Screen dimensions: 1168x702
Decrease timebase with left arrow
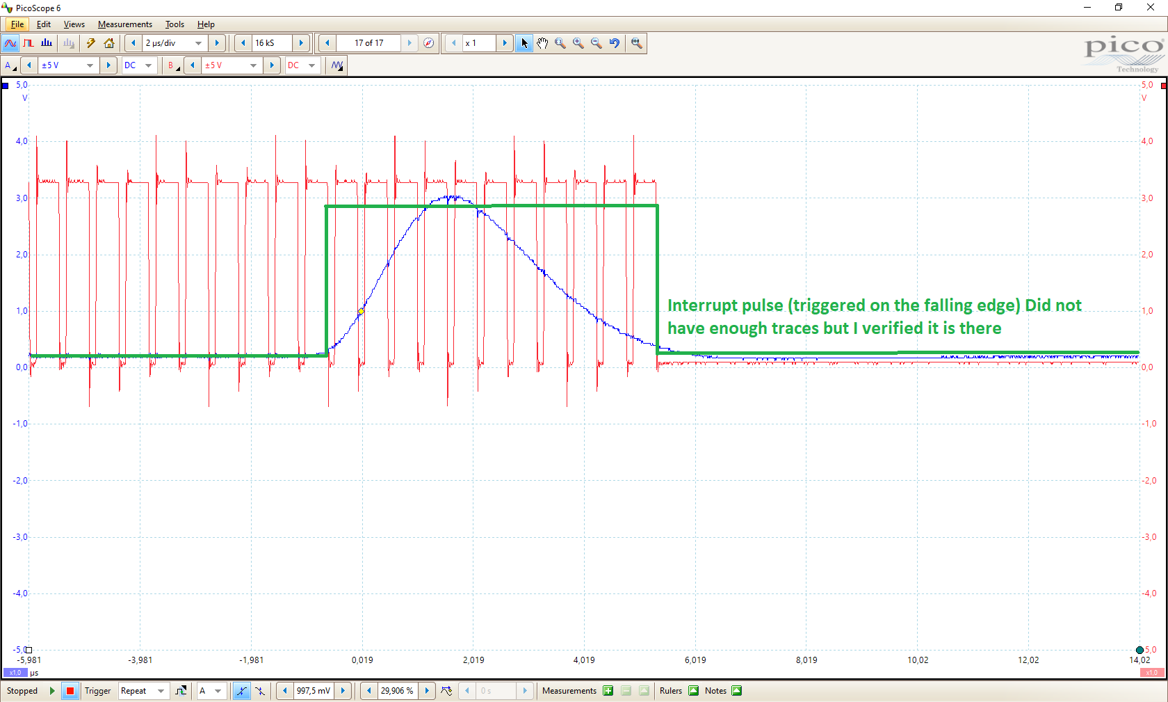click(x=133, y=43)
